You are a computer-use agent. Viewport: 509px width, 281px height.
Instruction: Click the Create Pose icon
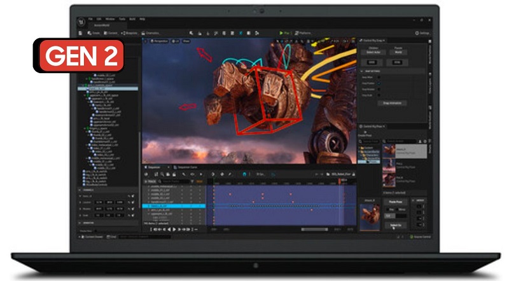[365, 134]
